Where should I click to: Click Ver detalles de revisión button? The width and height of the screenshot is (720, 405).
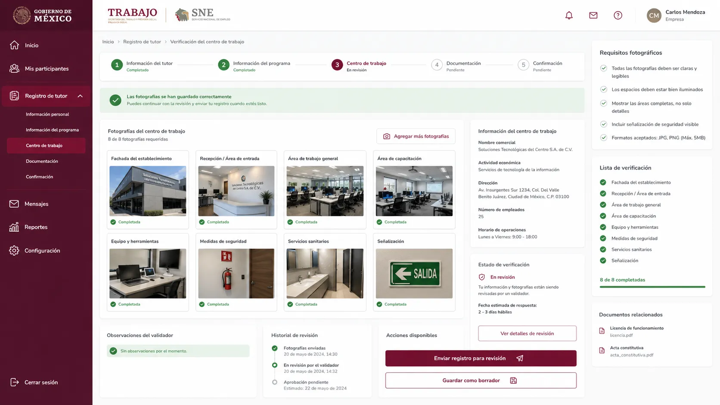[527, 334]
